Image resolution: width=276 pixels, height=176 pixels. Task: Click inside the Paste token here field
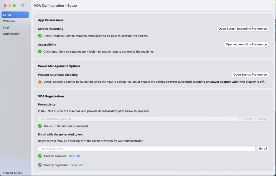pos(146,149)
